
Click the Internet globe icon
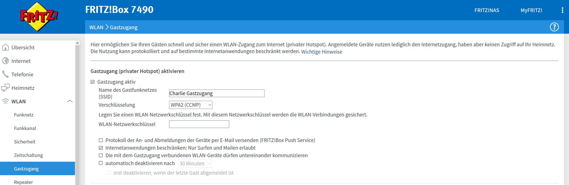(5, 61)
